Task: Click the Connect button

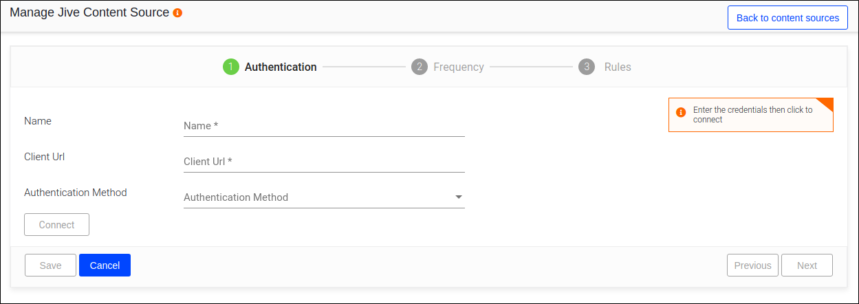Action: [x=56, y=225]
